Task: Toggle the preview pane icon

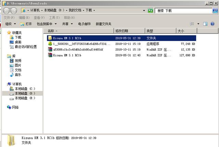Action: (x=205, y=24)
